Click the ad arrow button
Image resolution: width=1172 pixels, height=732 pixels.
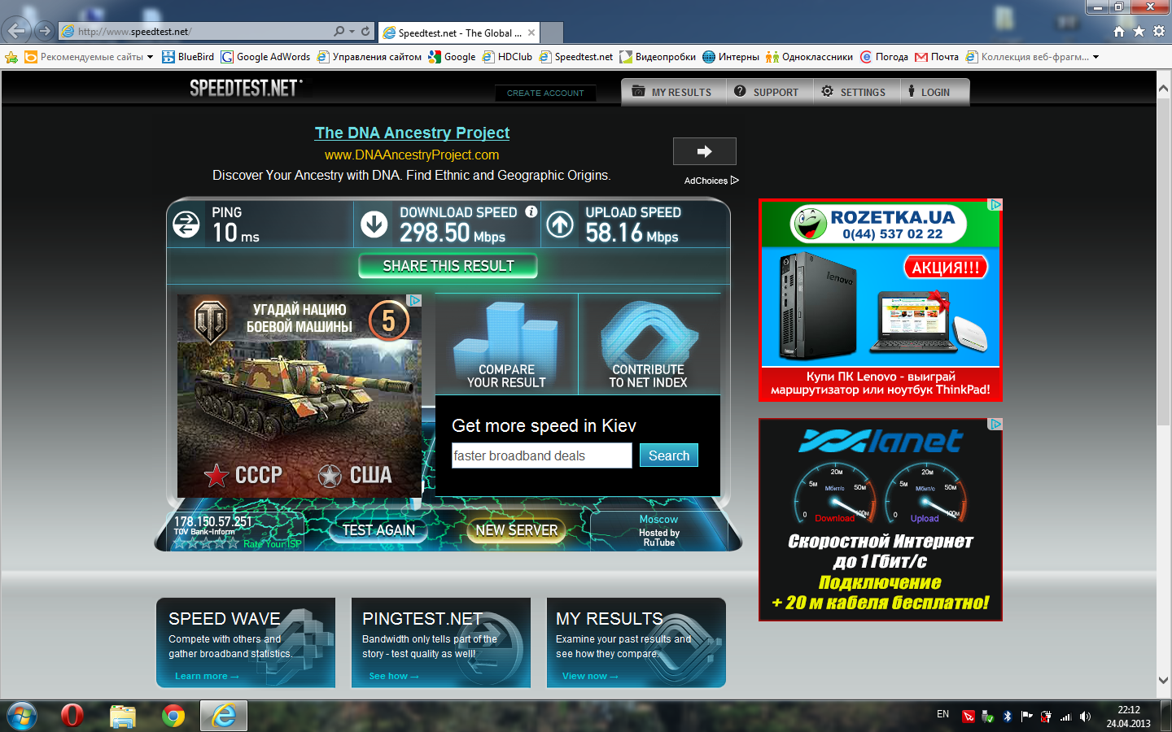click(705, 151)
